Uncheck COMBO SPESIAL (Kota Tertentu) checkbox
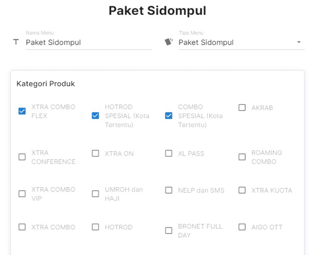This screenshot has height=255, width=313. [169, 115]
